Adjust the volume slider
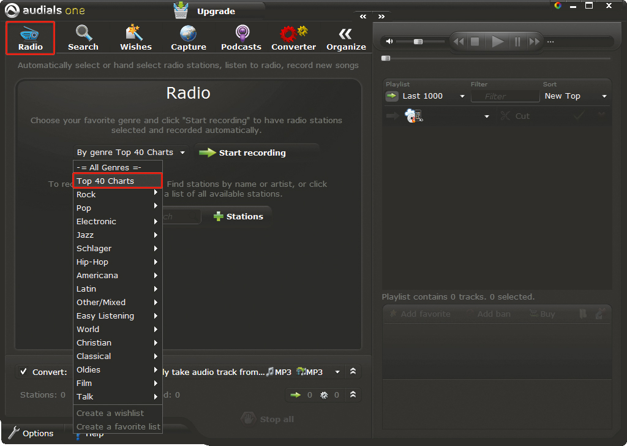Screen dimensions: 627x446 (x=418, y=42)
